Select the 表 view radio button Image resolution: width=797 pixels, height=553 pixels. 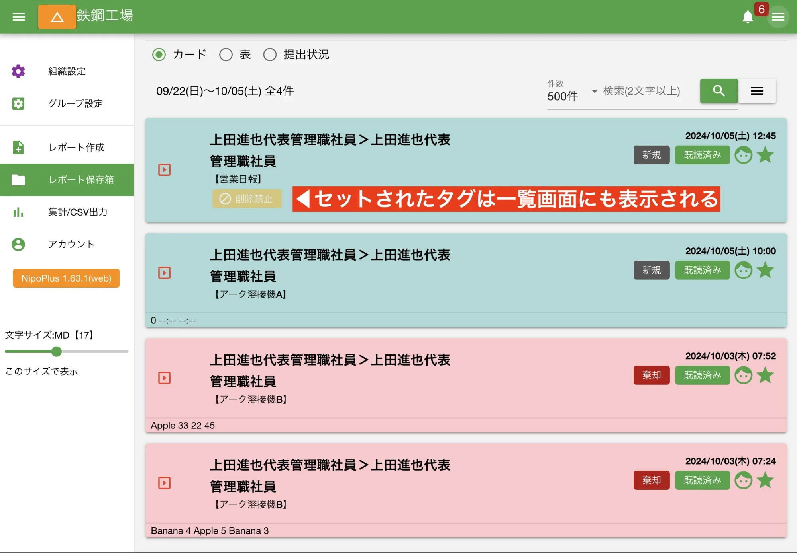tap(226, 55)
